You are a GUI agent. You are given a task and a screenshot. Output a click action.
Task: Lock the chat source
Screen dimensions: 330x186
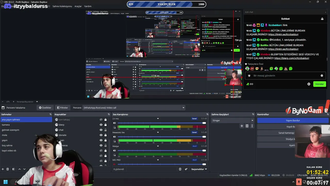(105, 130)
